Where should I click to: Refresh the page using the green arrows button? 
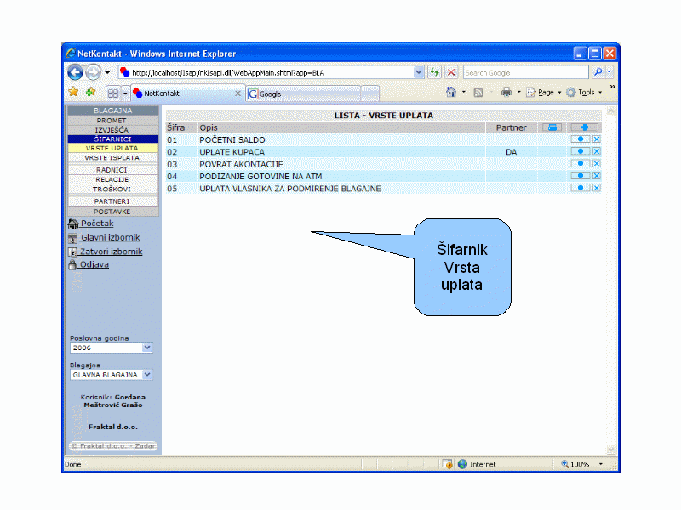click(434, 72)
